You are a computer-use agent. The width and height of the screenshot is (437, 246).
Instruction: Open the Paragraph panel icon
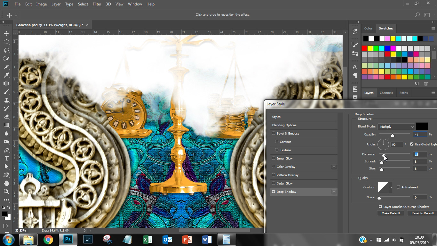[355, 76]
